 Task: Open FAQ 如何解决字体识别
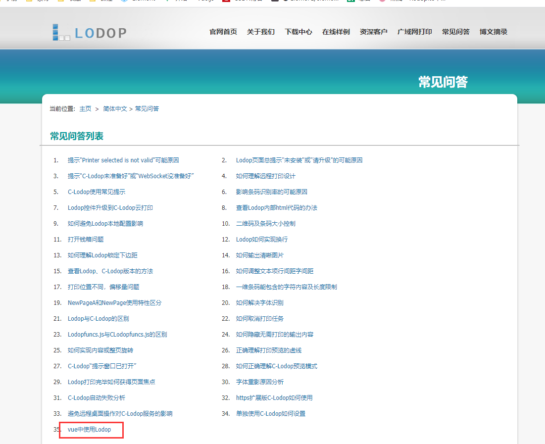[260, 302]
